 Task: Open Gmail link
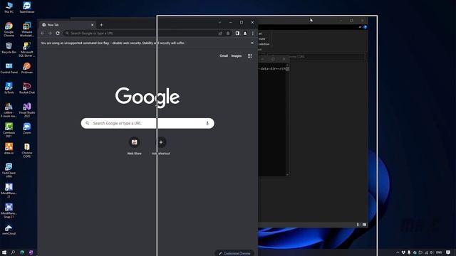(x=224, y=55)
